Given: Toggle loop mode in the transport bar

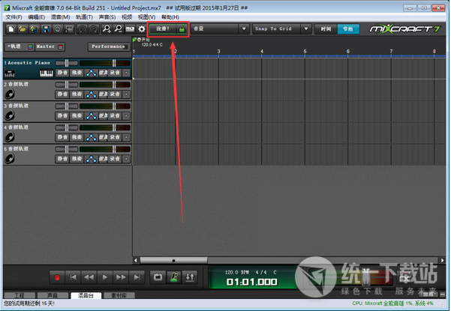Looking at the screenshot, I should (157, 277).
